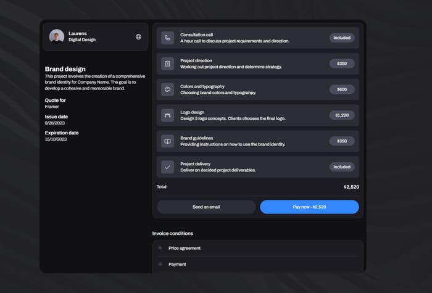Click 'Deliver on decided project deliverables' description

pos(218,170)
